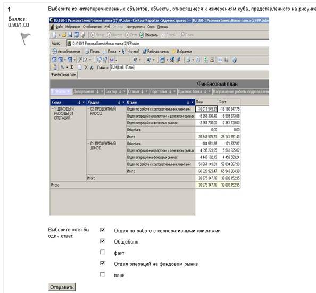The image size is (316, 293).
Task: Click the Поиск toolbar button
Action: [187, 35]
